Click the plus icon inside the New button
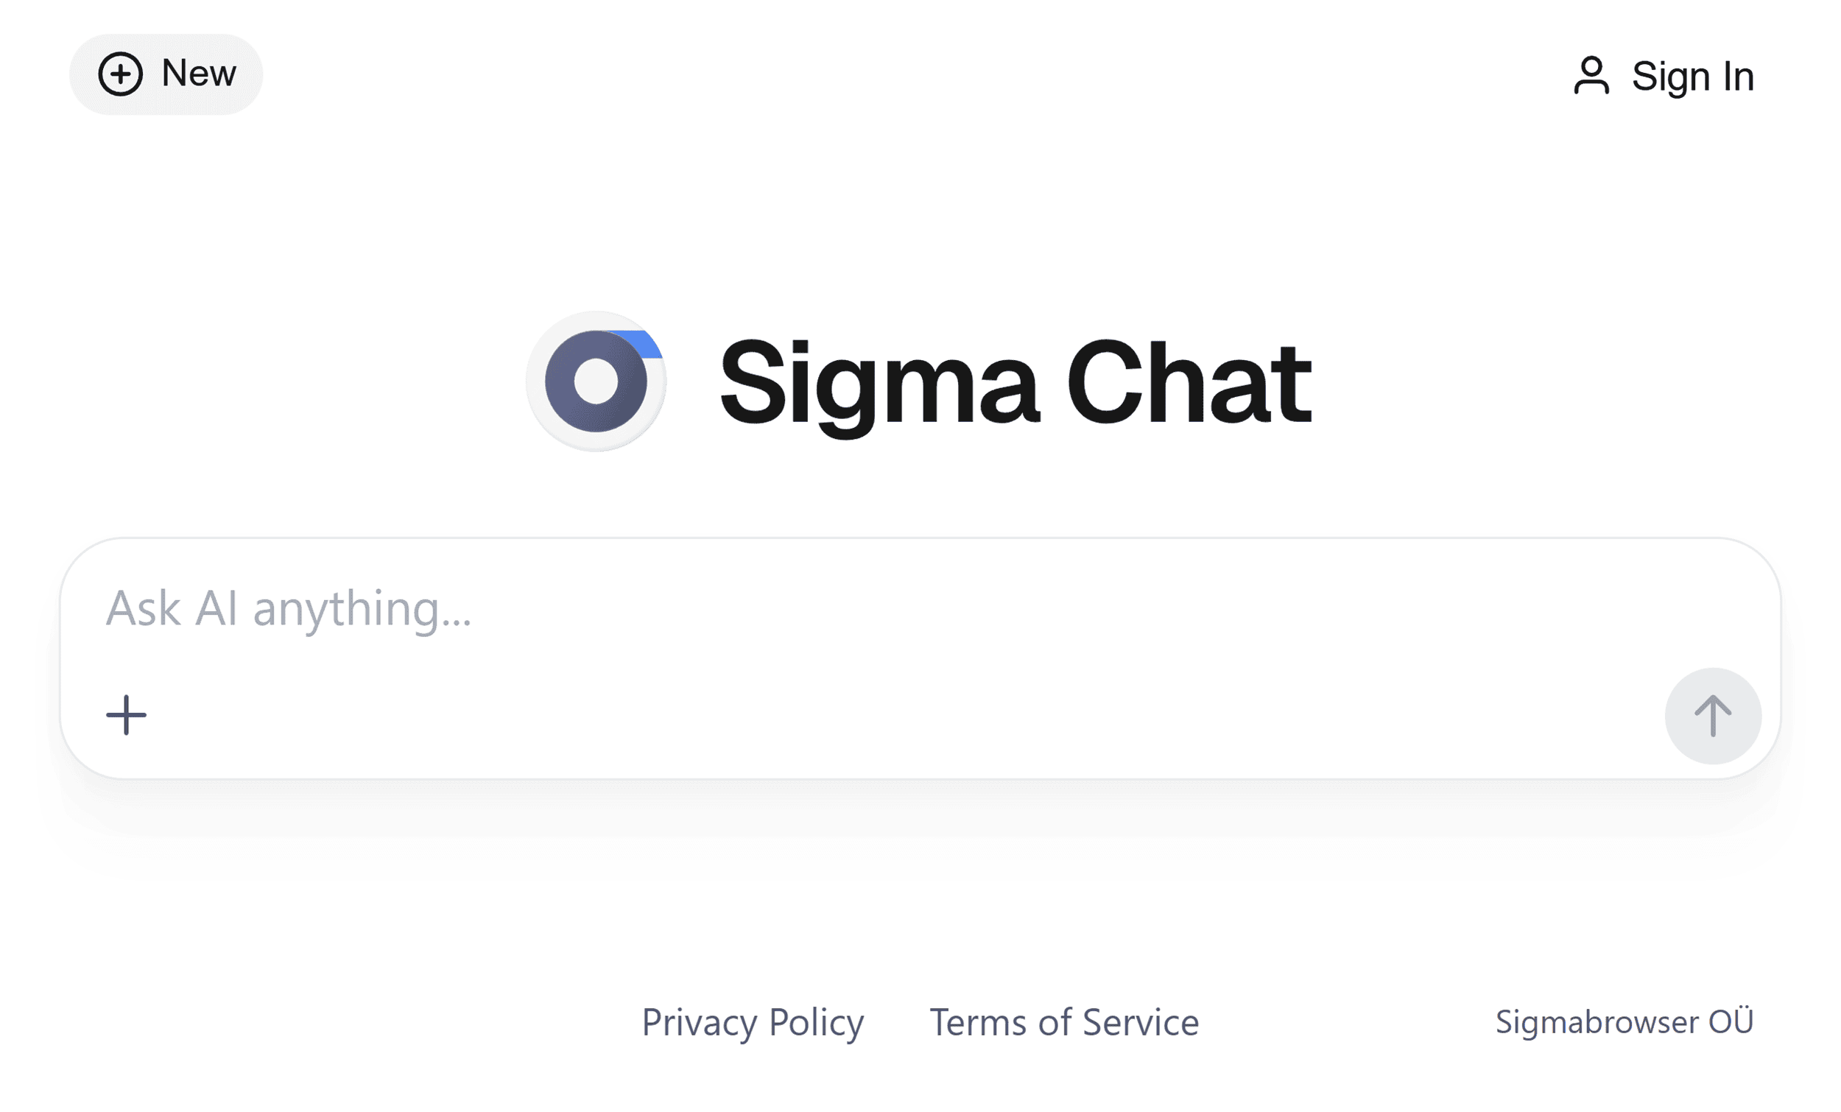Screen dimensions: 1841x1112 click(x=122, y=74)
